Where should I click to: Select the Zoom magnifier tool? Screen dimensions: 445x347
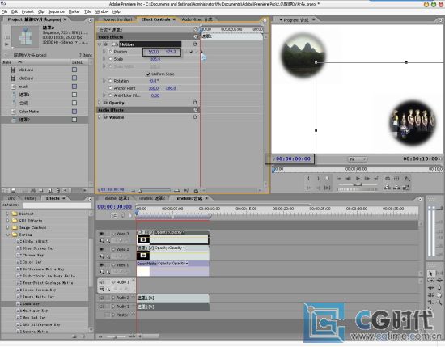click(439, 303)
